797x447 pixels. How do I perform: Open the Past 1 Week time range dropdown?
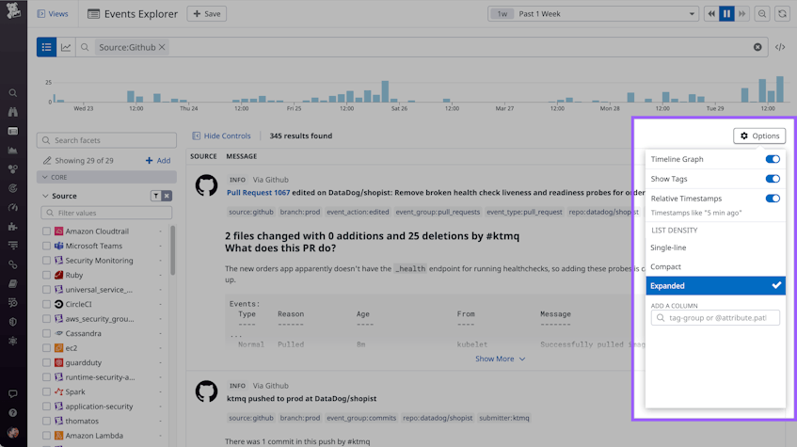pos(593,14)
